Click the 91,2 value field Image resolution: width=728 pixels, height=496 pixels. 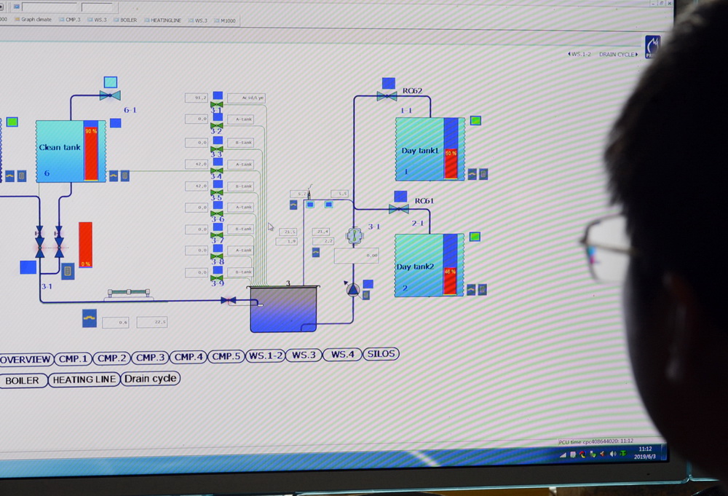197,98
